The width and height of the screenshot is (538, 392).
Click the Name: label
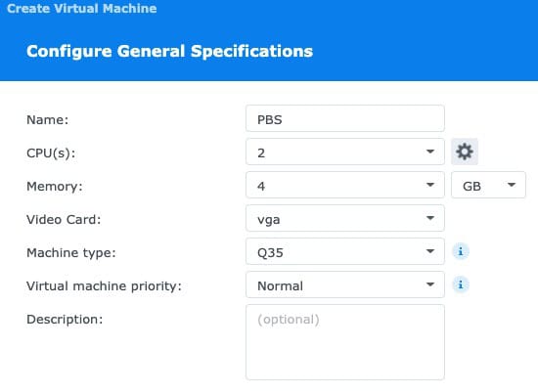click(x=47, y=119)
